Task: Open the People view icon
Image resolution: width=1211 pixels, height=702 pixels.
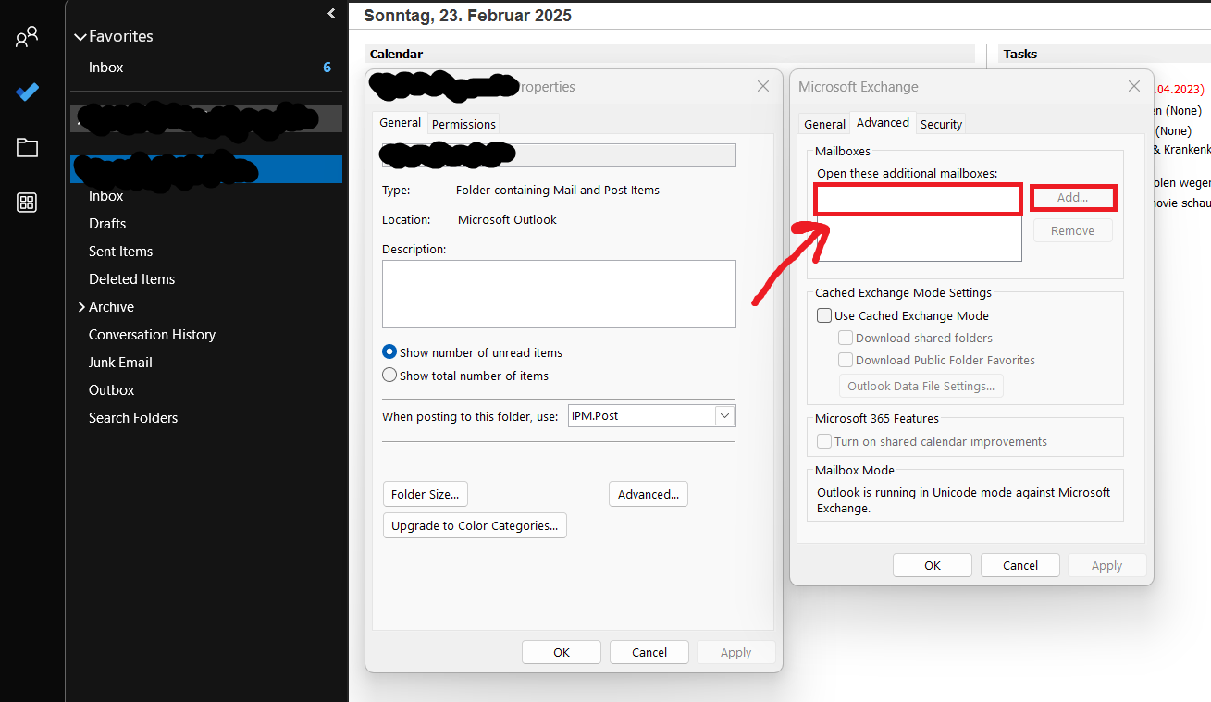Action: point(26,37)
